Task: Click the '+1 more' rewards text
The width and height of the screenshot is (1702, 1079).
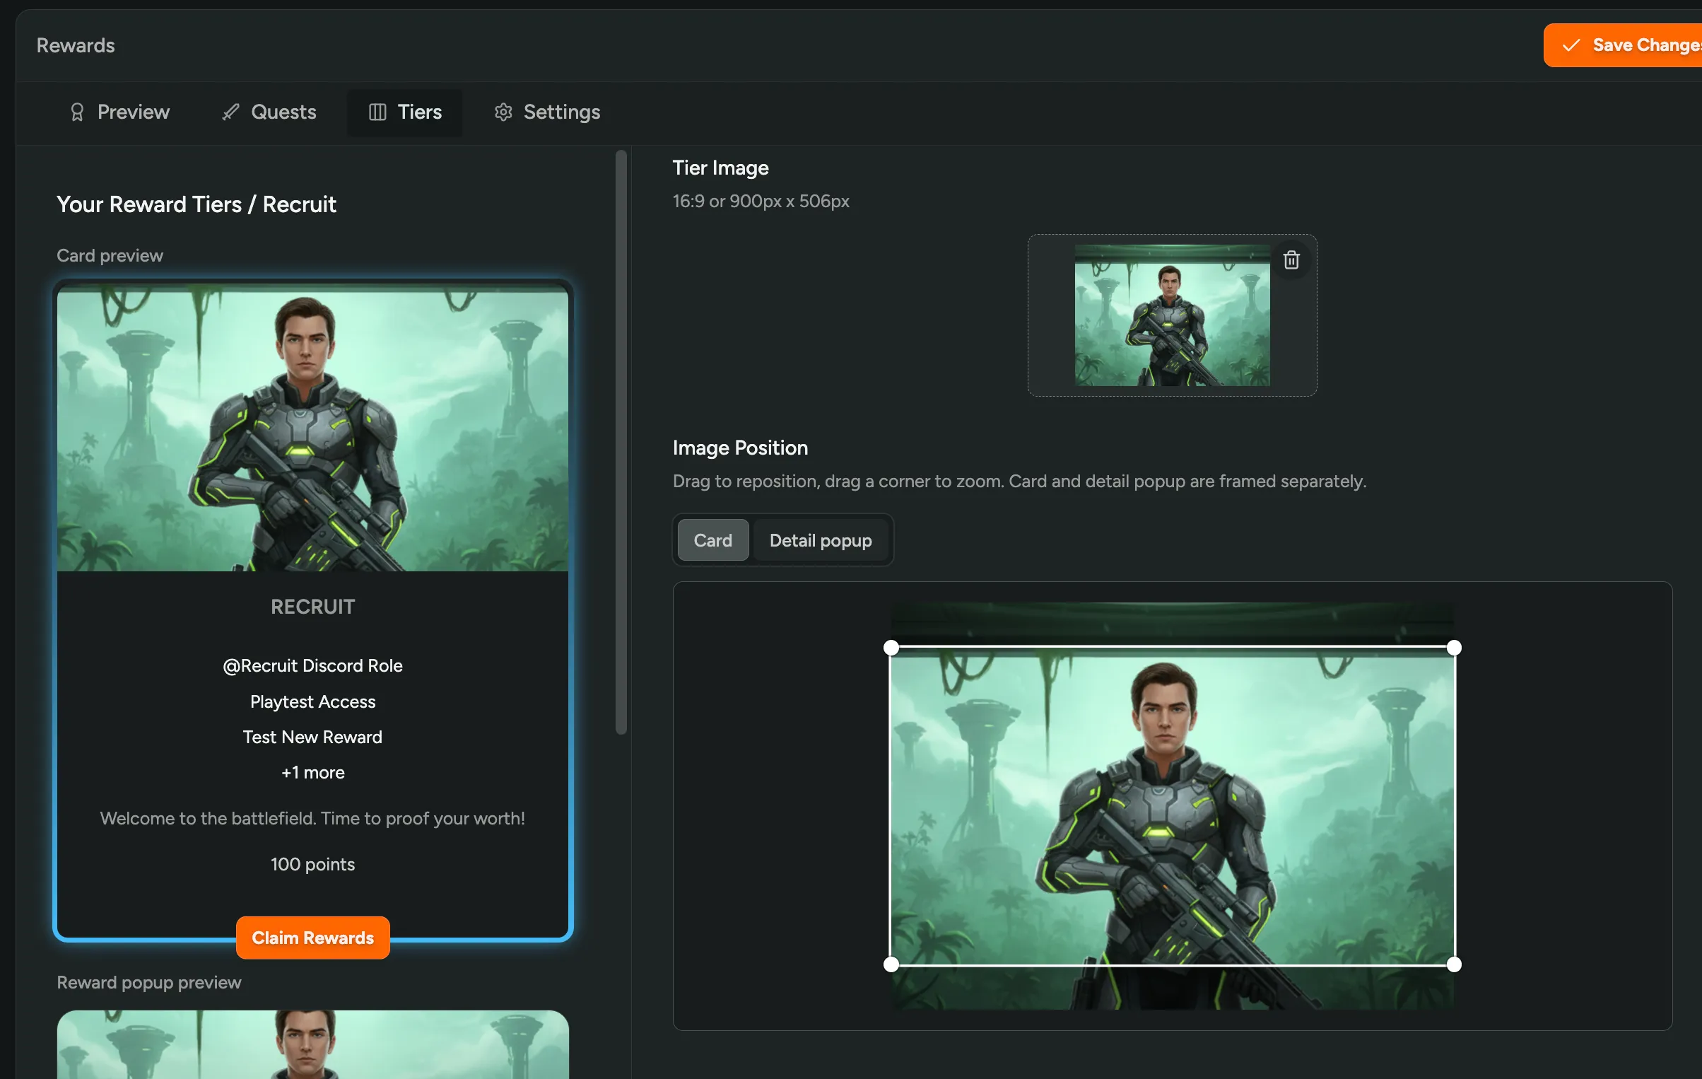Action: coord(312,772)
